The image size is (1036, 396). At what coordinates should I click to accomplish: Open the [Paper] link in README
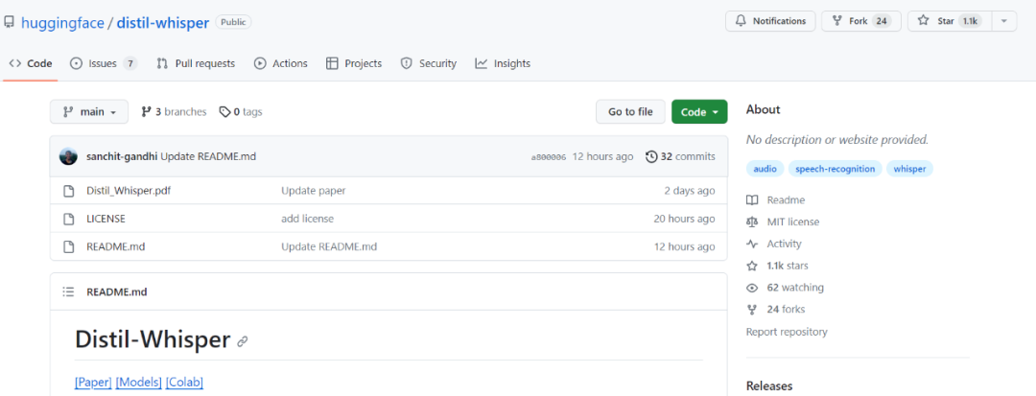pos(93,383)
